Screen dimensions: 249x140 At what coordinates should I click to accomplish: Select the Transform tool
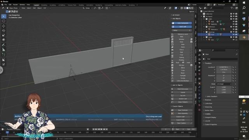click(4, 40)
